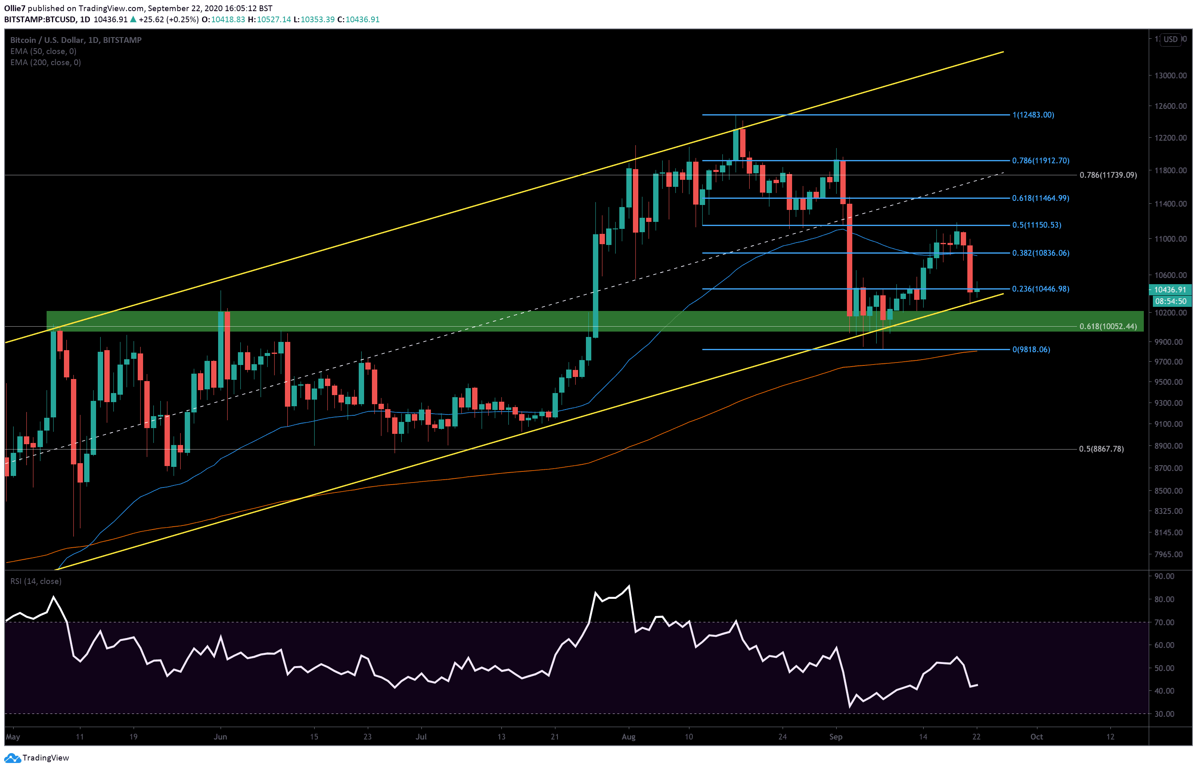1197x770 pixels.
Task: Click the green support zone rectangle
Action: click(595, 322)
